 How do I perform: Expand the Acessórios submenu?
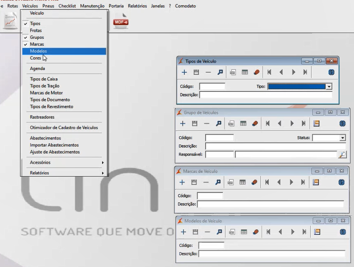pos(64,163)
